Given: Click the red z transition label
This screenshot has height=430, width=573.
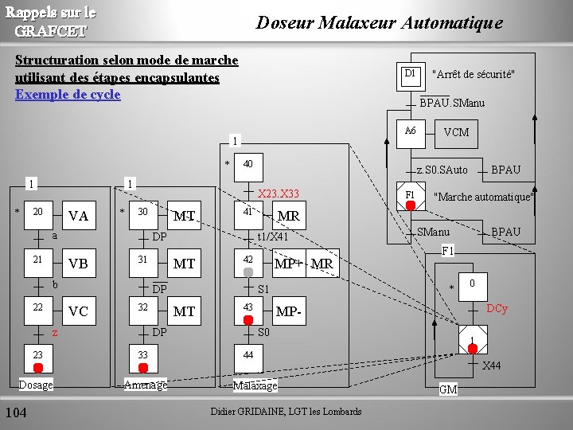Looking at the screenshot, I should 55,333.
